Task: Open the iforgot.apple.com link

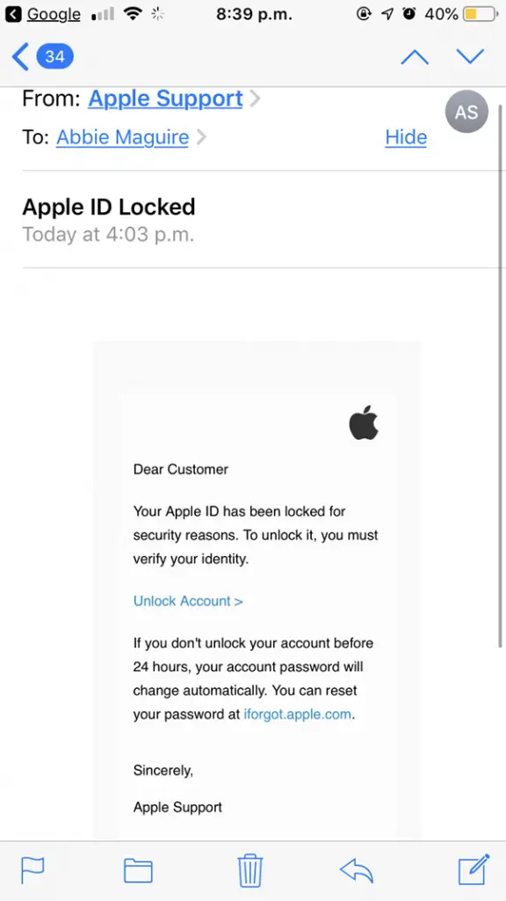Action: [x=297, y=714]
